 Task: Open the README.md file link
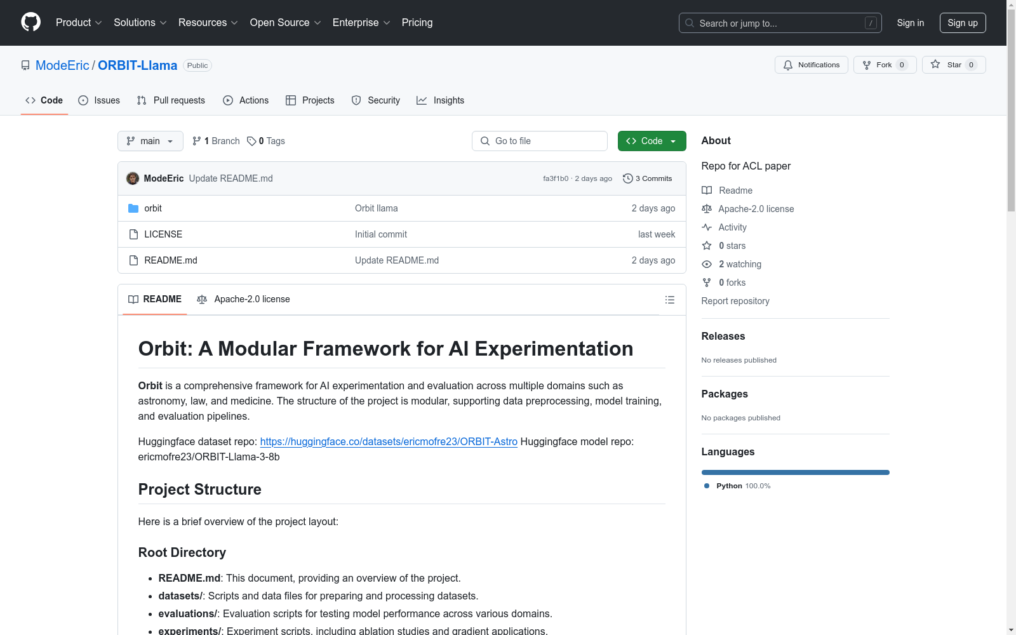pyautogui.click(x=171, y=260)
